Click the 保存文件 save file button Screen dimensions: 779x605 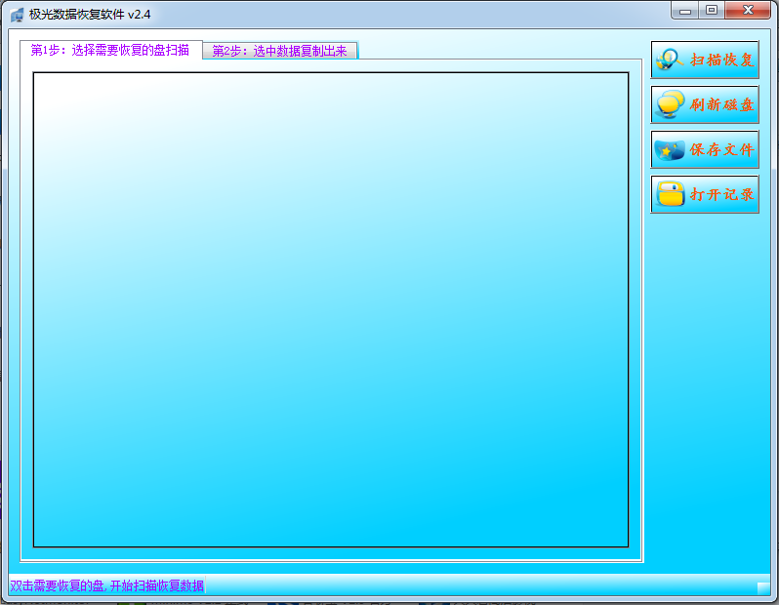[x=705, y=149]
